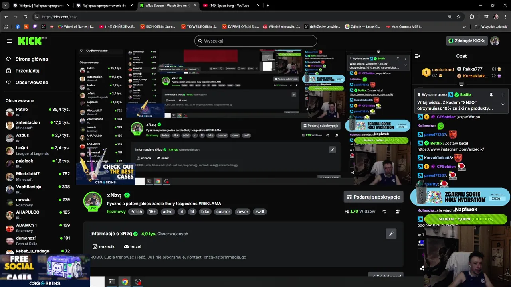Open LeQut channel in followed list
Screen dimensions: 511x287
[38, 151]
